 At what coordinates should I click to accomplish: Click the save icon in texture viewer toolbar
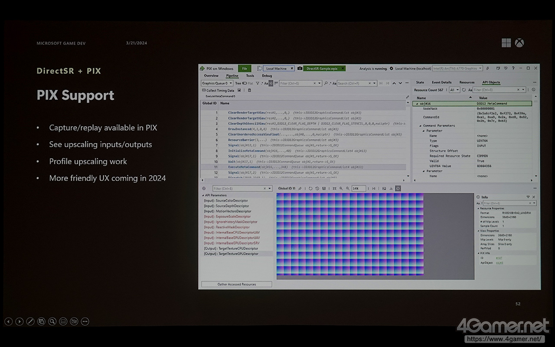(324, 189)
